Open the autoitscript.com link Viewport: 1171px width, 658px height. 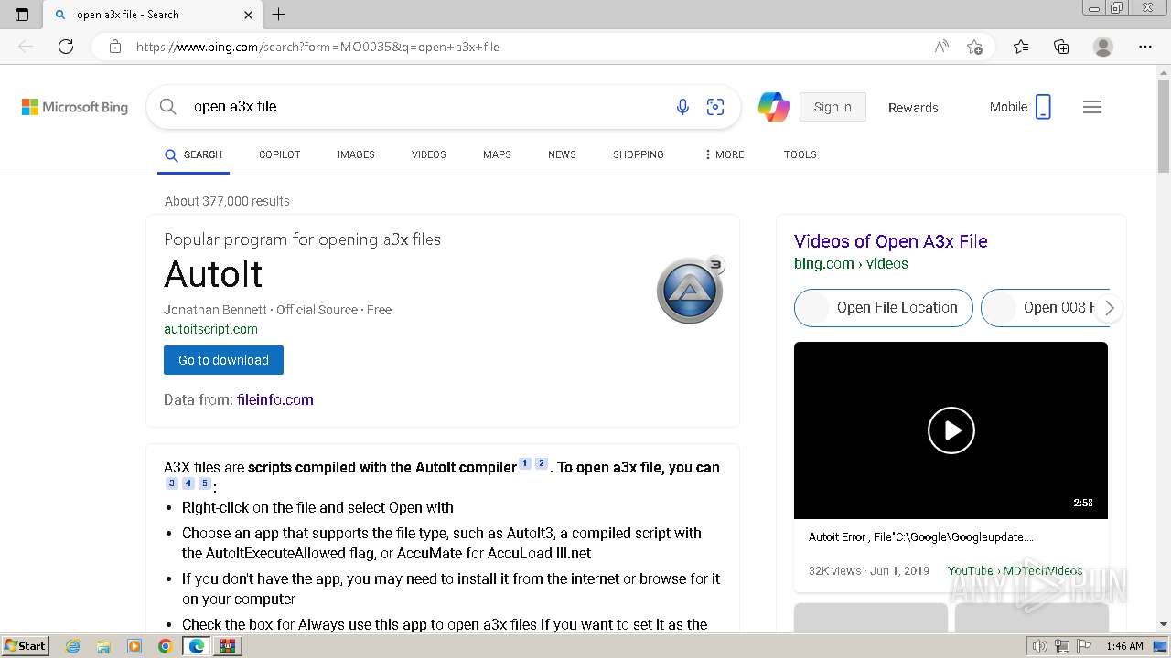[210, 329]
